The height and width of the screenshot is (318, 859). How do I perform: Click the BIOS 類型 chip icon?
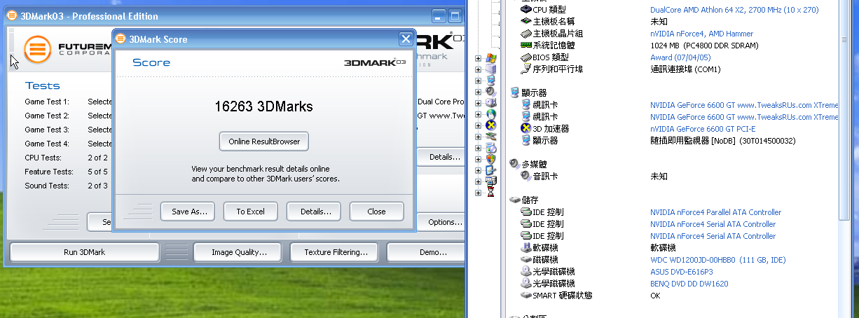[x=526, y=57]
